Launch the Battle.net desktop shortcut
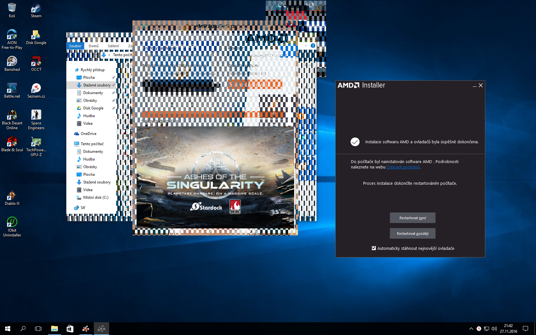This screenshot has width=536, height=335. click(x=12, y=91)
